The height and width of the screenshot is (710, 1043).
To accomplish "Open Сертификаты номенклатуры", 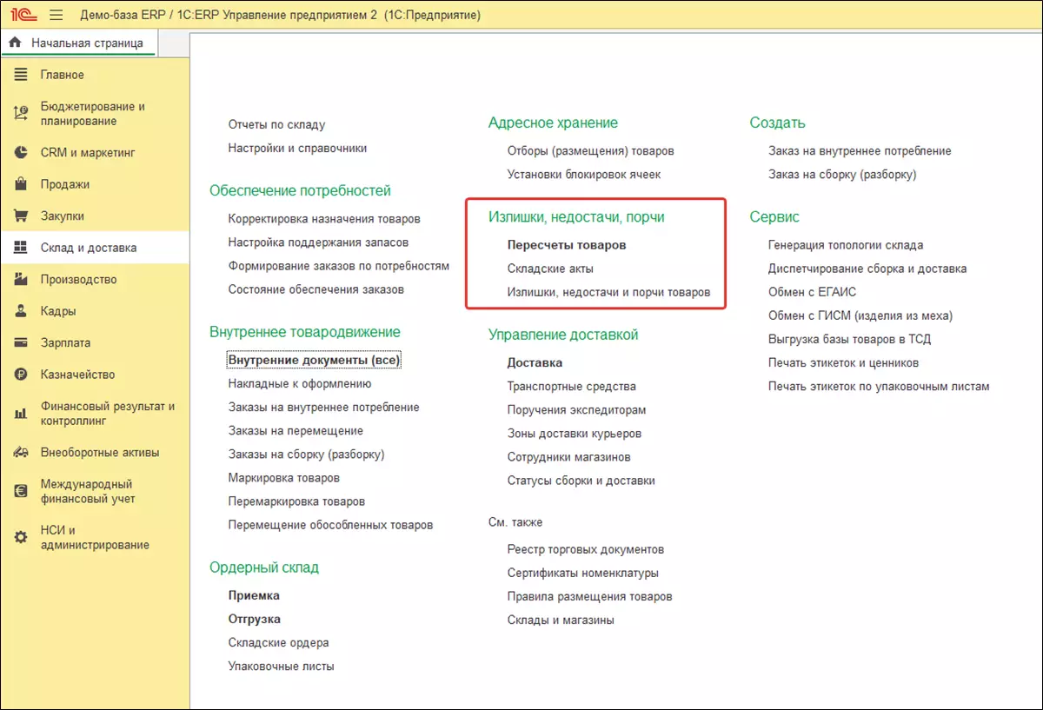I will [582, 574].
